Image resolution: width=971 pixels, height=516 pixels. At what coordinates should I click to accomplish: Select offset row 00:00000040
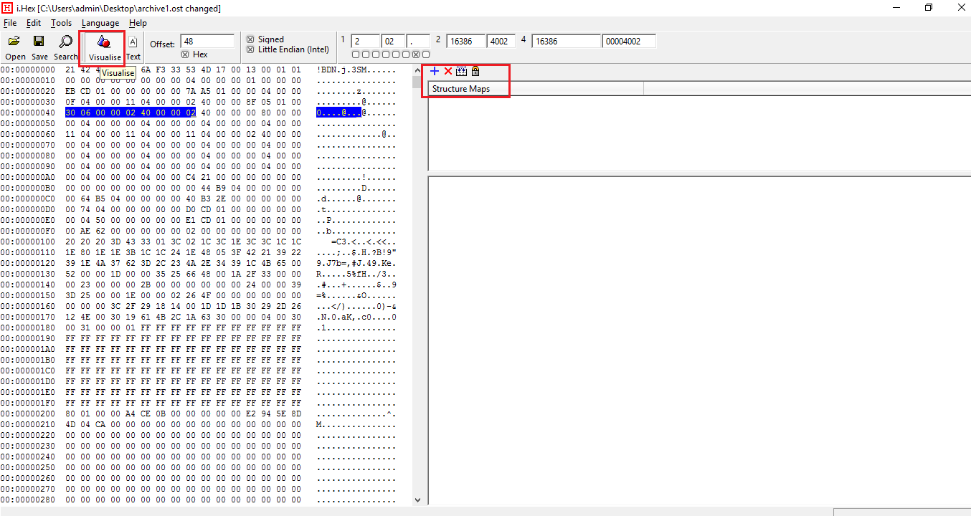(28, 113)
